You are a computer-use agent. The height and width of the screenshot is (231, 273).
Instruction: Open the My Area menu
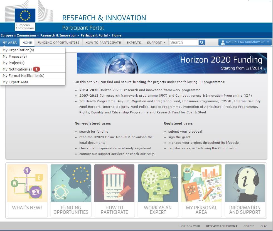9,43
